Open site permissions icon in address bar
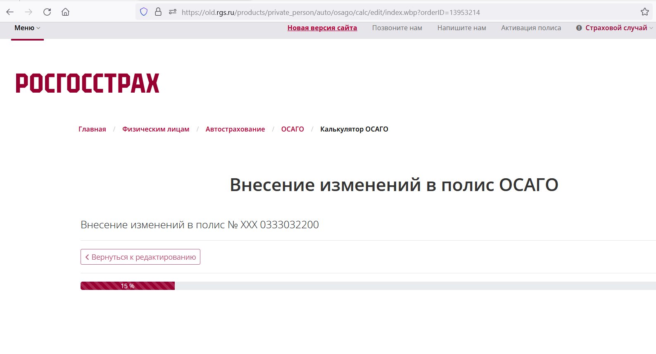Image resolution: width=656 pixels, height=354 pixels. click(173, 12)
